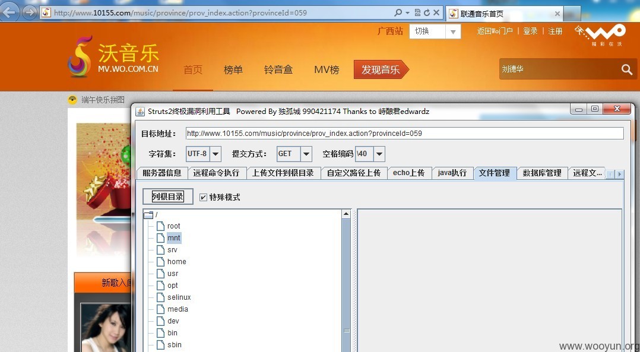This screenshot has height=352, width=640.
Task: Click the file icon beside root
Action: tap(161, 226)
